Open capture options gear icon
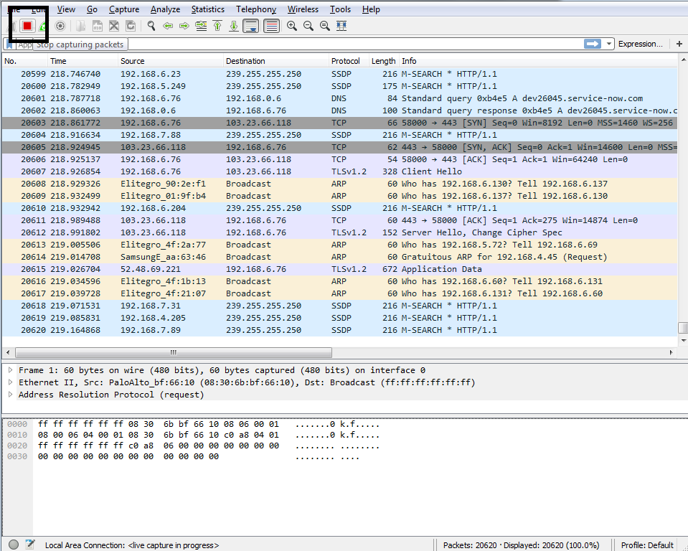Image resolution: width=688 pixels, height=551 pixels. (60, 26)
